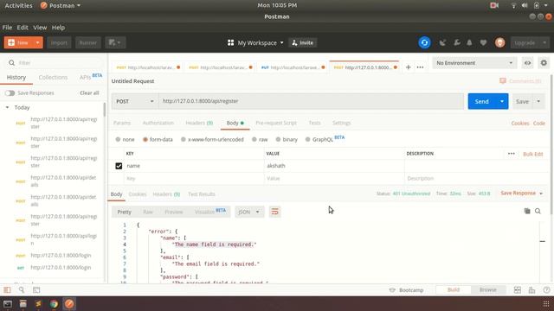The image size is (554, 311).
Task: Open the Bootcamp icon in status bar
Action: coord(392,290)
